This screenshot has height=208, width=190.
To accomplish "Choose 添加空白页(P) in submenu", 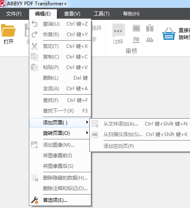I will [140, 146].
